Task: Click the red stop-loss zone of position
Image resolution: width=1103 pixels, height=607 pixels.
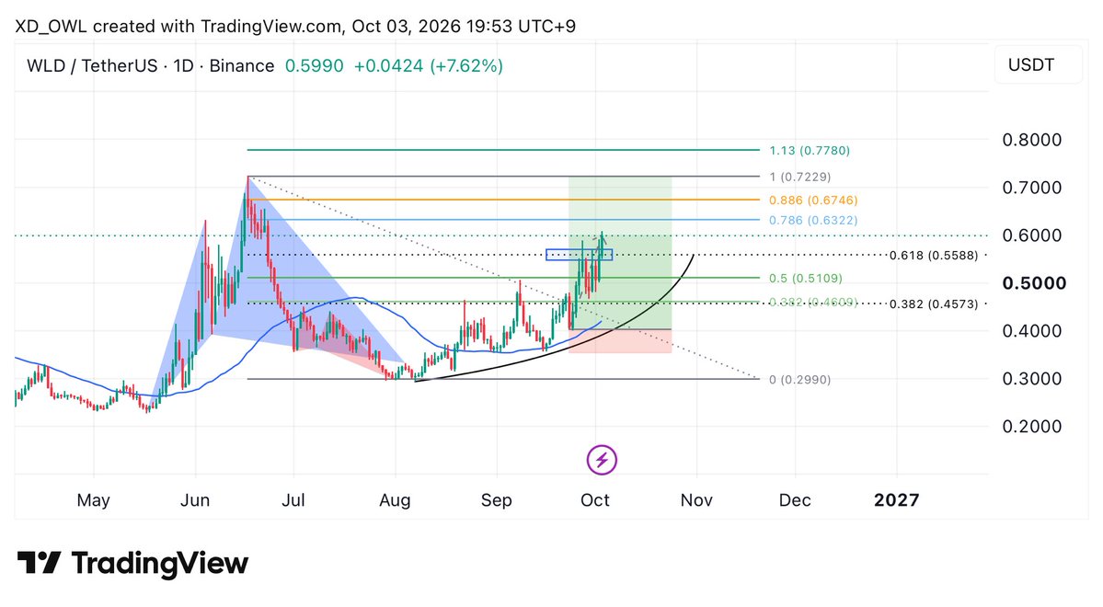Action: click(x=620, y=340)
